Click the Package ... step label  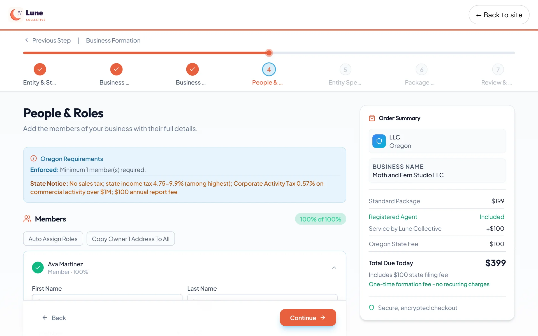tap(419, 83)
